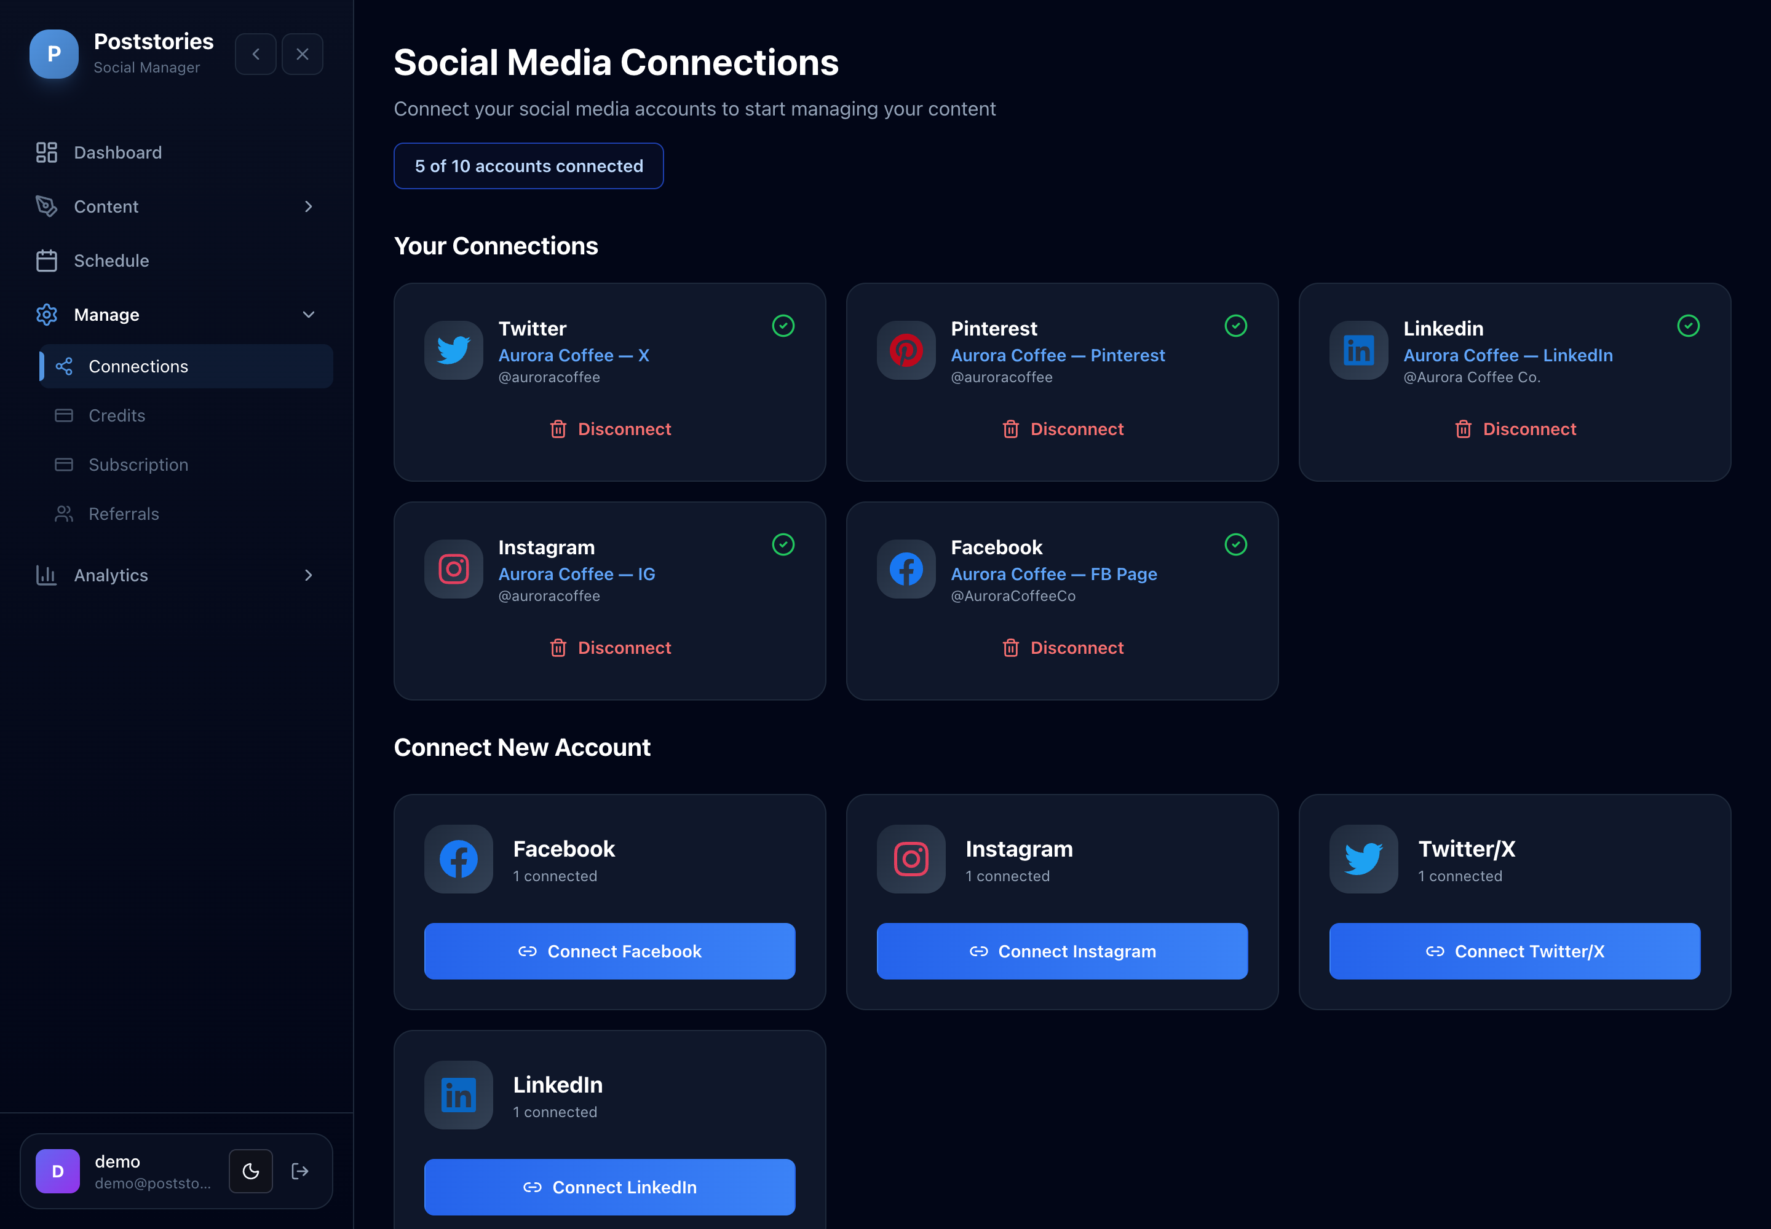Open Aurora Coffee — IG link
The width and height of the screenshot is (1771, 1229).
pyautogui.click(x=576, y=574)
